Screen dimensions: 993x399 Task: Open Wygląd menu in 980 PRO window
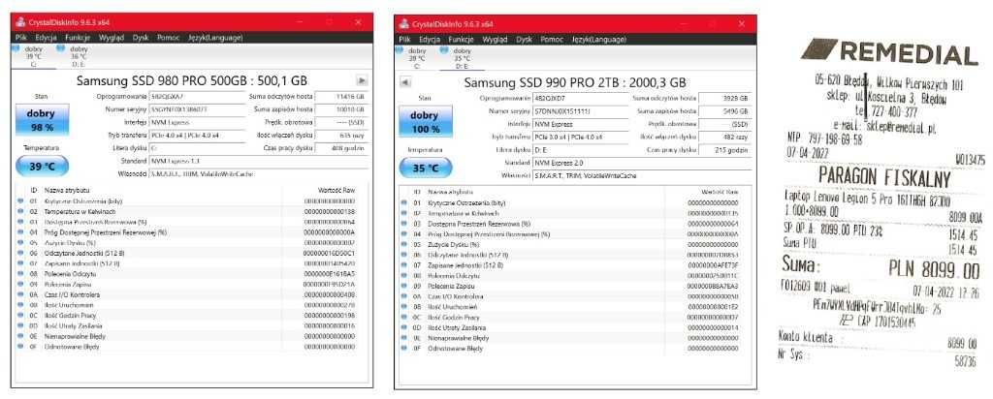tap(112, 38)
